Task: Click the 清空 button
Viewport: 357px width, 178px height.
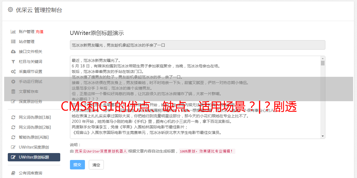Action: [96, 165]
